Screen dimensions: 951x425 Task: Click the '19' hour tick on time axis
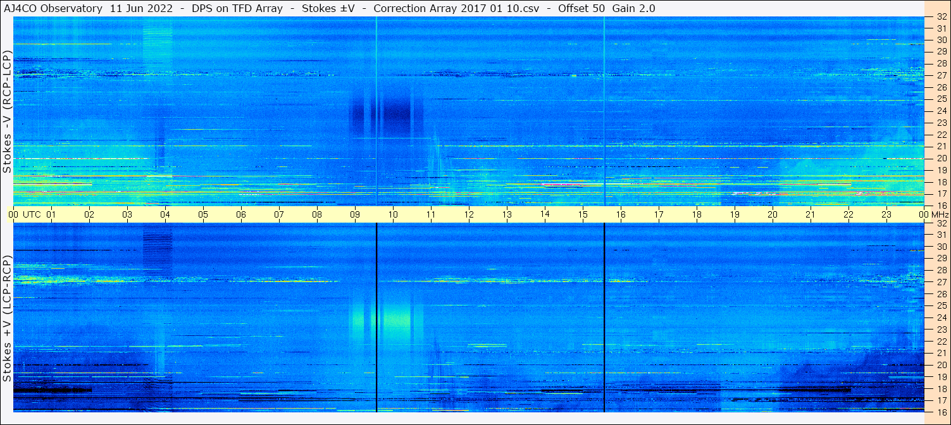tap(735, 214)
